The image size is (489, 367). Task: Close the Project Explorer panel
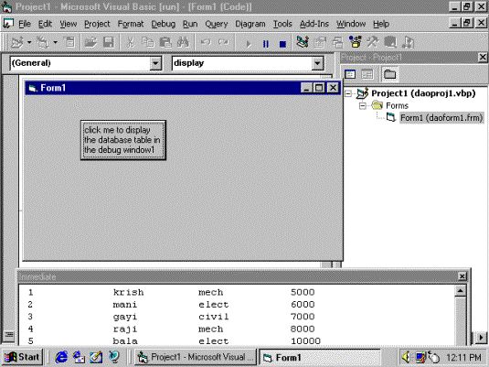483,57
